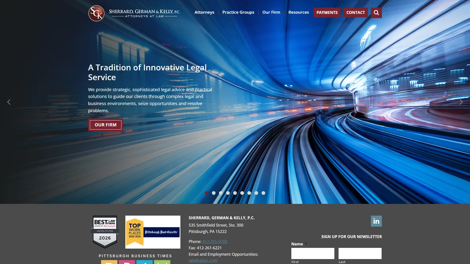
Task: Click the "535 Smithfield Street, Ste. 300" address line
Action: click(216, 225)
